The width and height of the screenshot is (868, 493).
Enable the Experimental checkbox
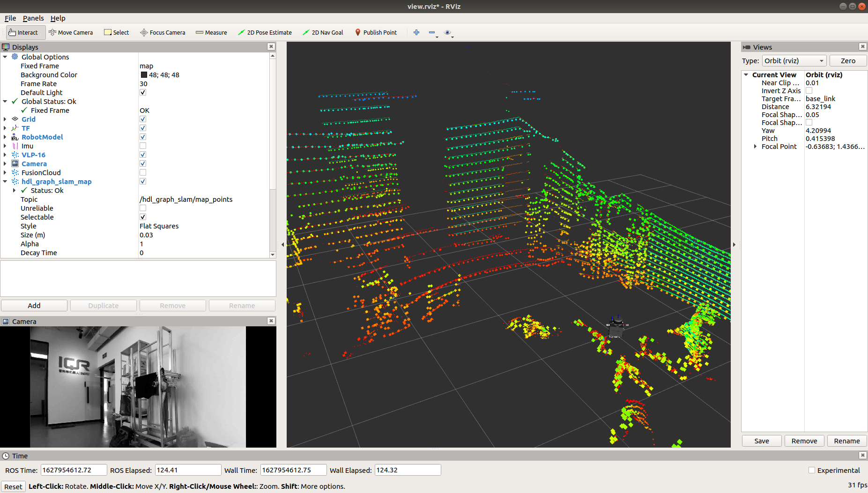click(812, 470)
